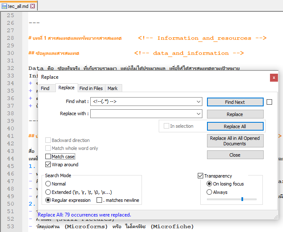Select Normal search mode
This screenshot has height=232, width=283.
[x=48, y=184]
